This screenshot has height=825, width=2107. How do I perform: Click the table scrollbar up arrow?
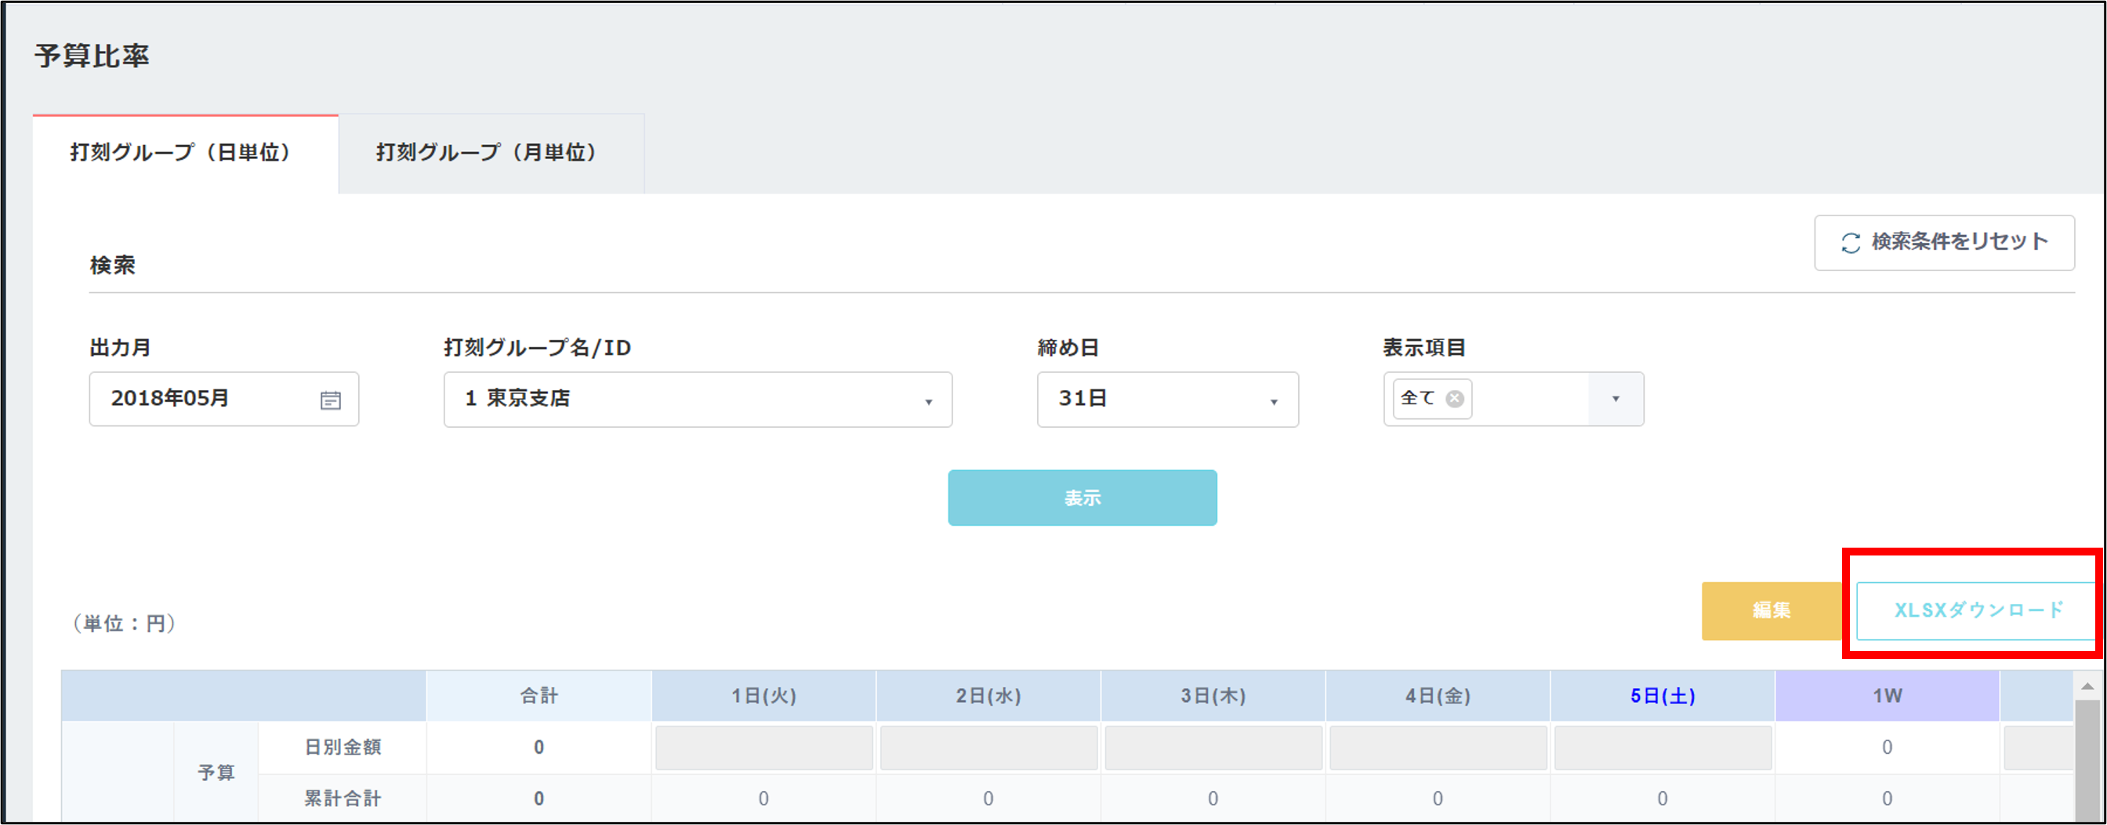2087,687
